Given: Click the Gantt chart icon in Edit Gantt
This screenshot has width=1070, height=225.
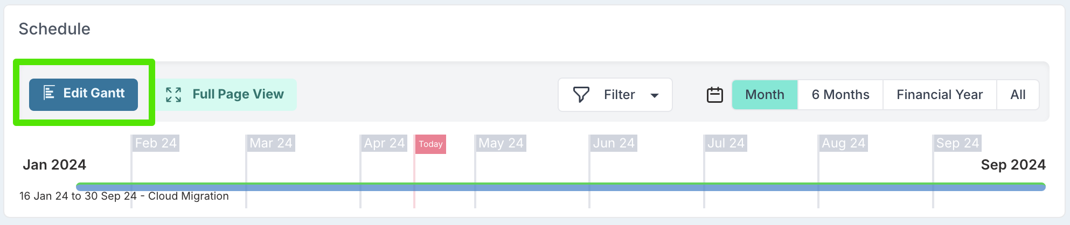Looking at the screenshot, I should pos(49,93).
